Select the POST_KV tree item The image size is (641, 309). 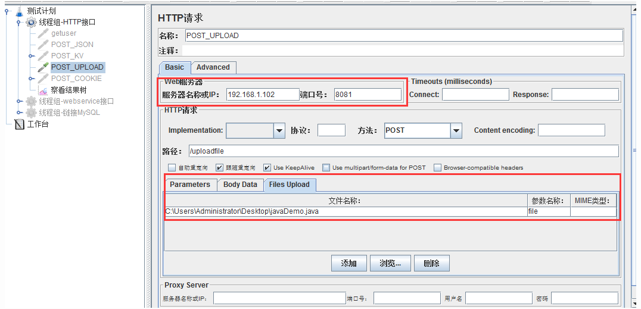(67, 56)
